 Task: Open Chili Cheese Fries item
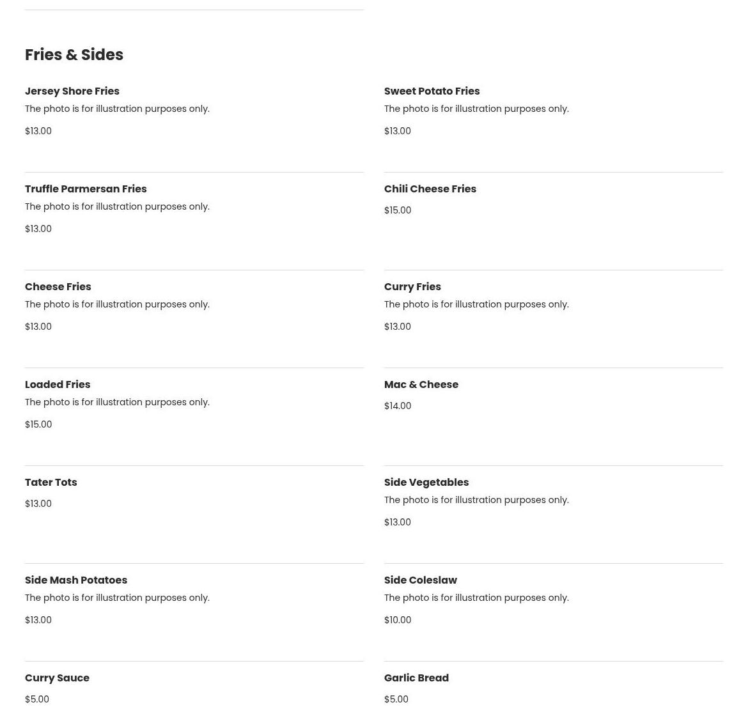pos(430,189)
